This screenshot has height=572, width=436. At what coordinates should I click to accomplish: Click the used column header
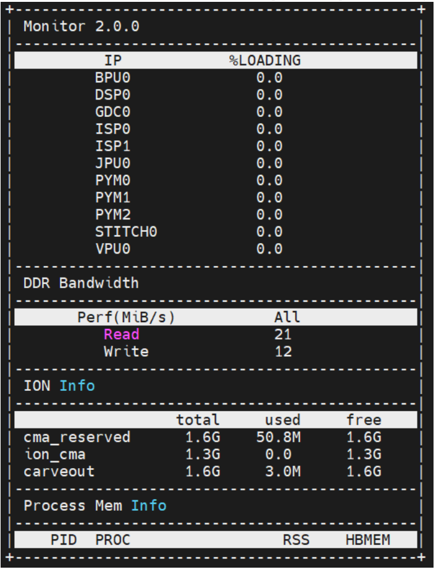pos(283,420)
